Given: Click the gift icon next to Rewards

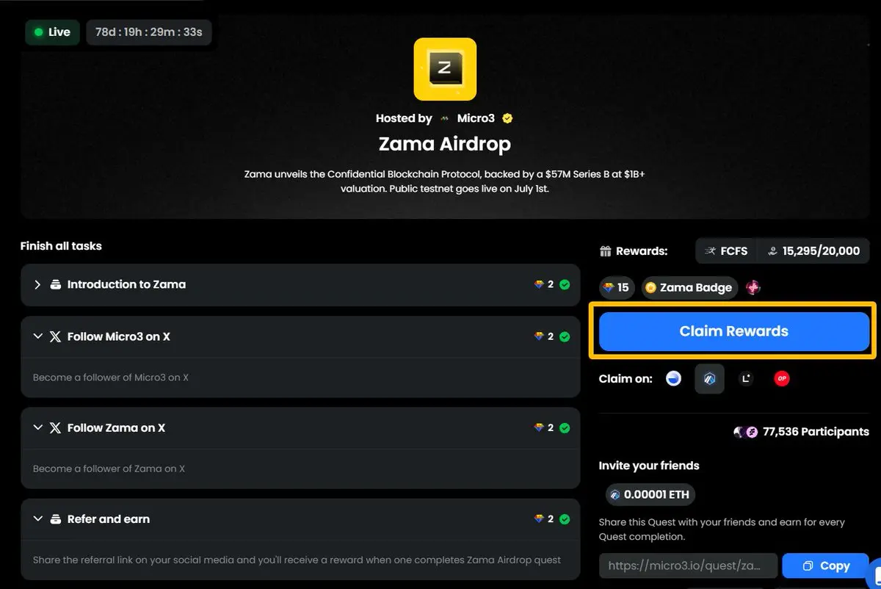Looking at the screenshot, I should pyautogui.click(x=606, y=251).
